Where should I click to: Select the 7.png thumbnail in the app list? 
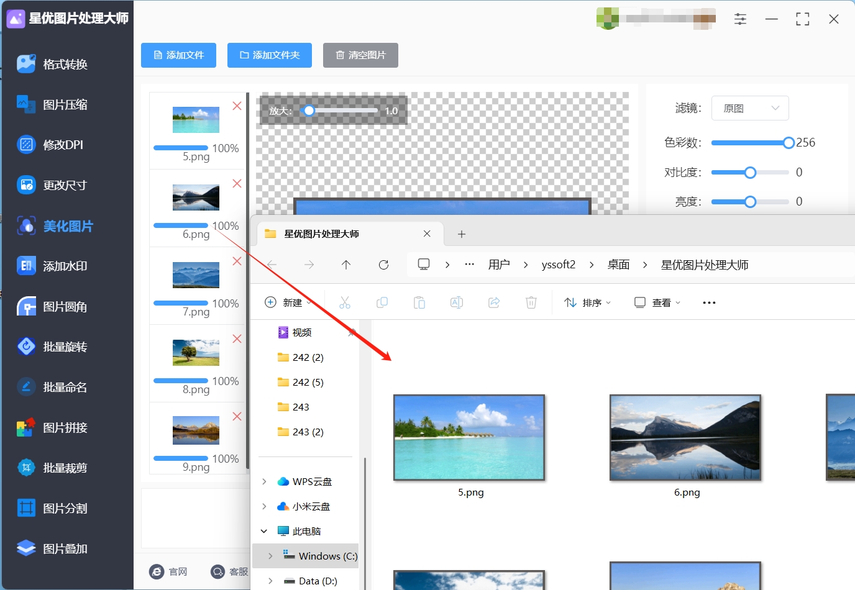(x=196, y=275)
